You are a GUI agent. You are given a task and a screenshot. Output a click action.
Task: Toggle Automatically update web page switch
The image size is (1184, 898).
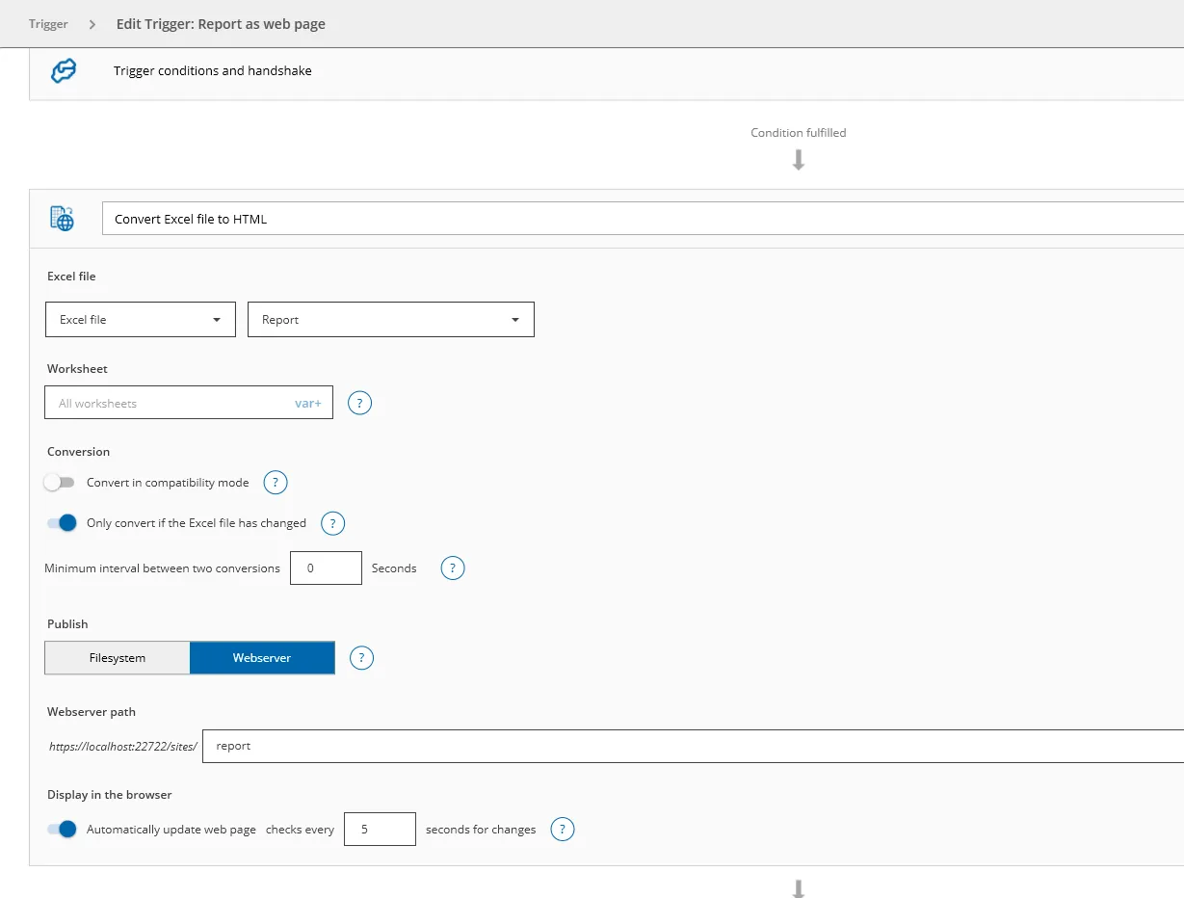pos(61,830)
